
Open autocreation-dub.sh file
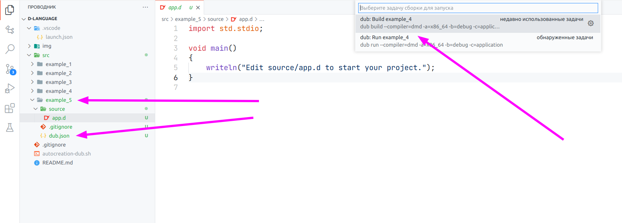[66, 154]
